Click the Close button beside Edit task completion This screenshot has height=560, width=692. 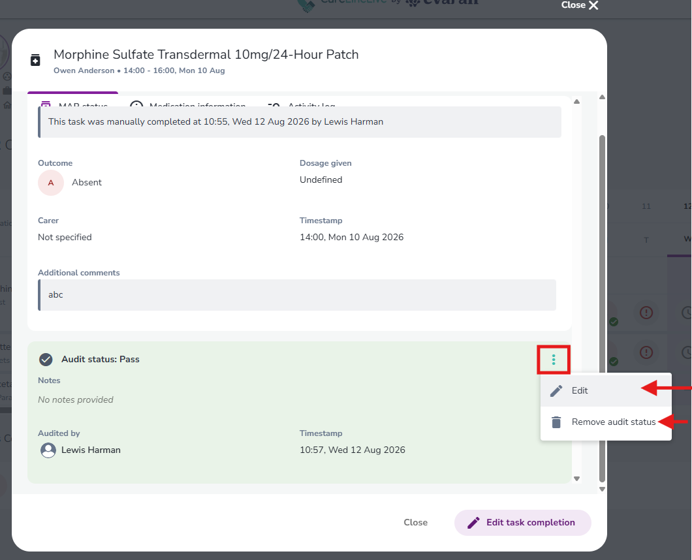(x=415, y=523)
